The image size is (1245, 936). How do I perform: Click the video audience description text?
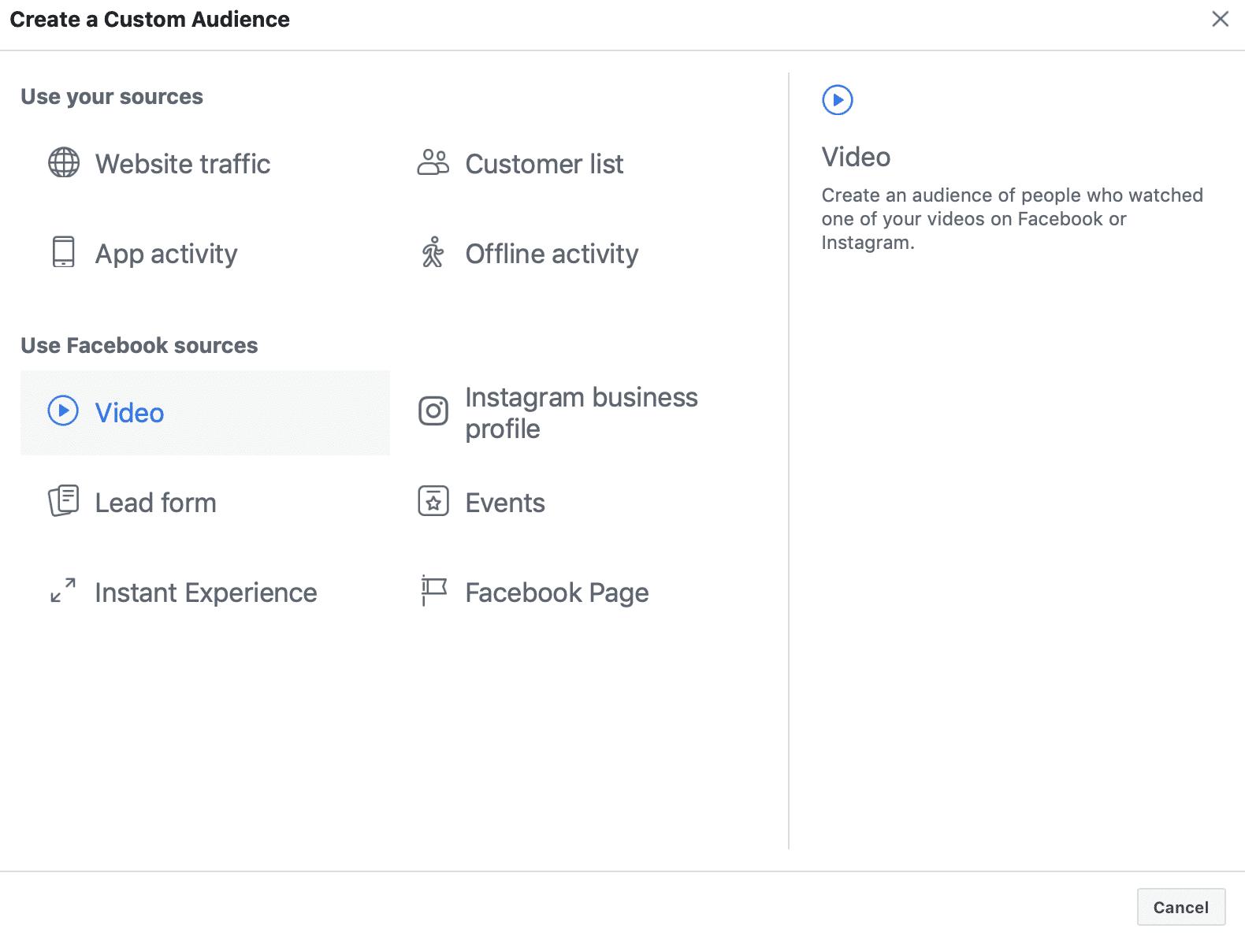pos(1013,218)
